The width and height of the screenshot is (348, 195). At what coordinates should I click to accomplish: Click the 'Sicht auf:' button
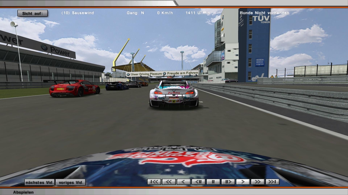[33, 13]
